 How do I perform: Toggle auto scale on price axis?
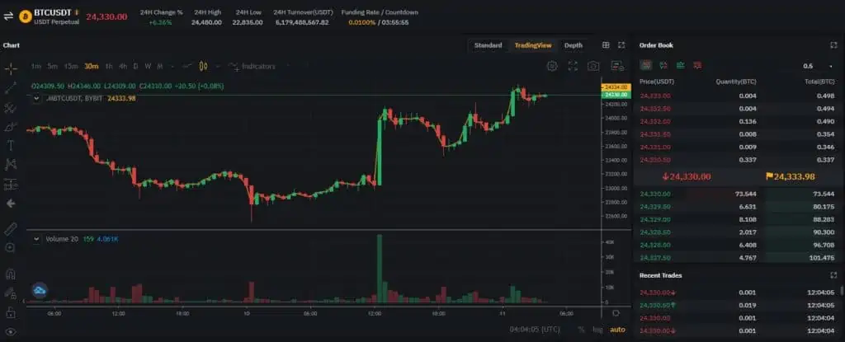(617, 330)
